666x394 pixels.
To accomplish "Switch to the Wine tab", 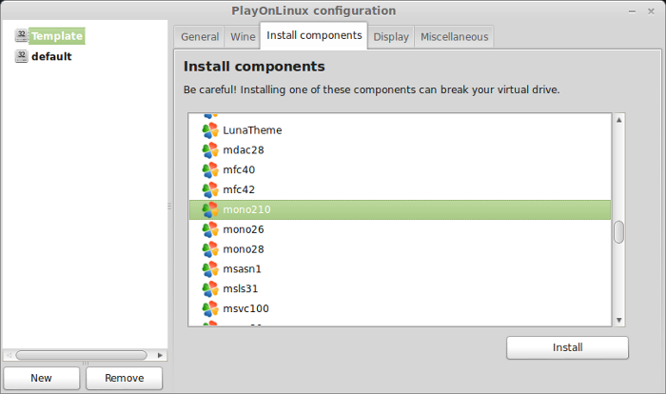I will pos(243,37).
